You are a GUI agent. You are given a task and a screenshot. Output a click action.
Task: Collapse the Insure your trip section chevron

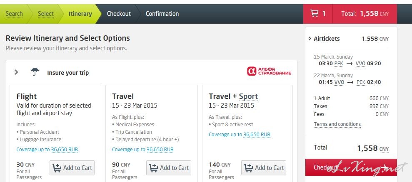coord(16,72)
